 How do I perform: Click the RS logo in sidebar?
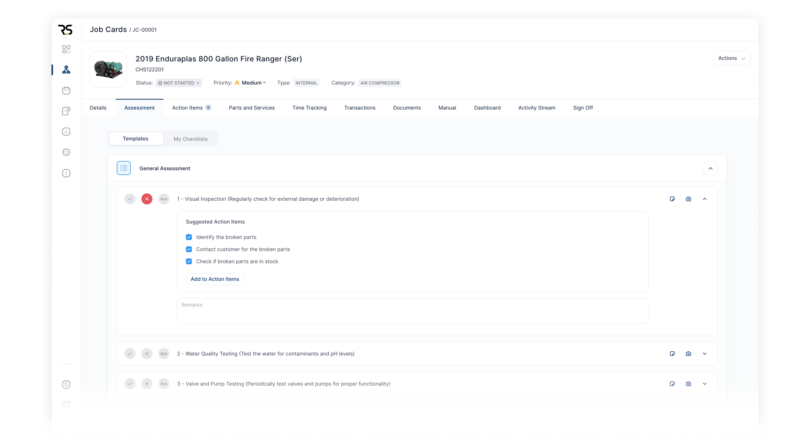pos(65,29)
